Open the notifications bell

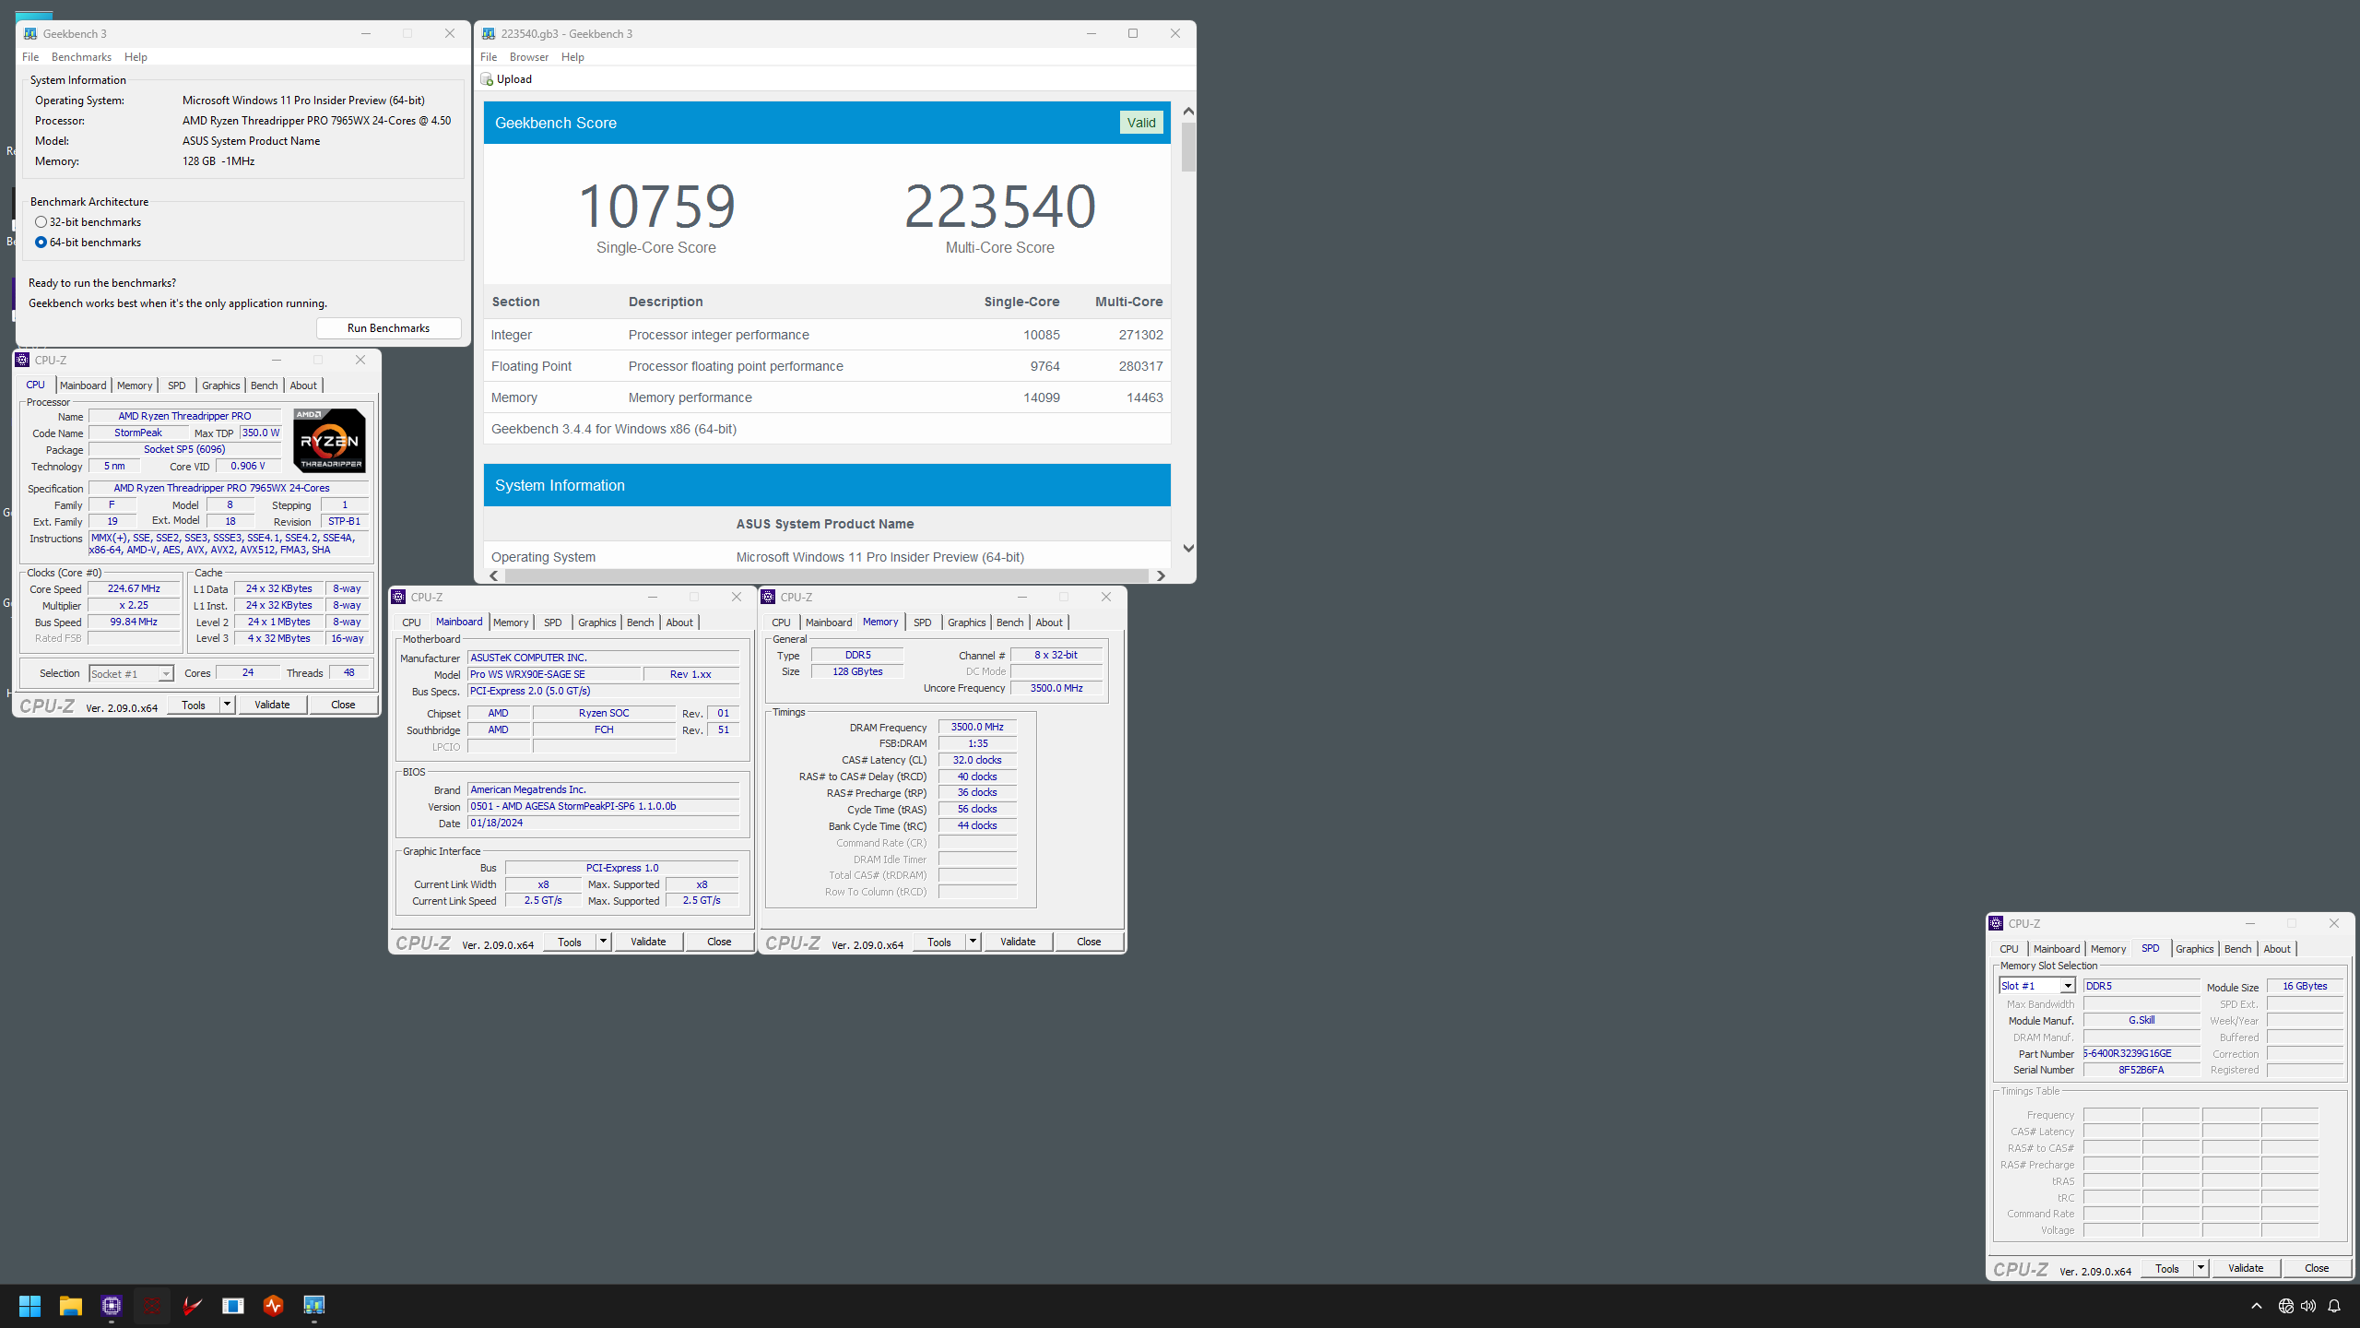(2334, 1306)
